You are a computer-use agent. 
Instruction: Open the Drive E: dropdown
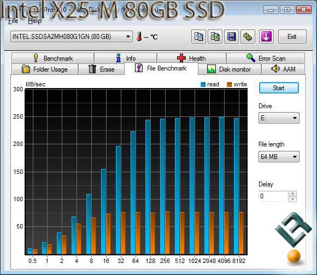[x=279, y=118]
